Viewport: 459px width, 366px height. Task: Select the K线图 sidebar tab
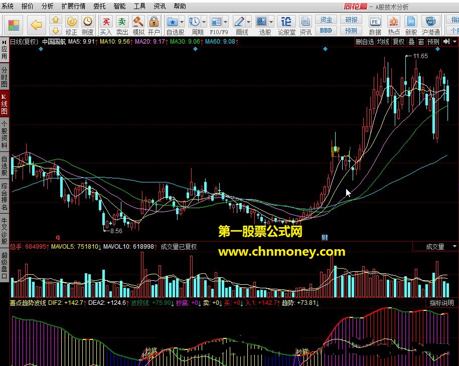coord(4,104)
